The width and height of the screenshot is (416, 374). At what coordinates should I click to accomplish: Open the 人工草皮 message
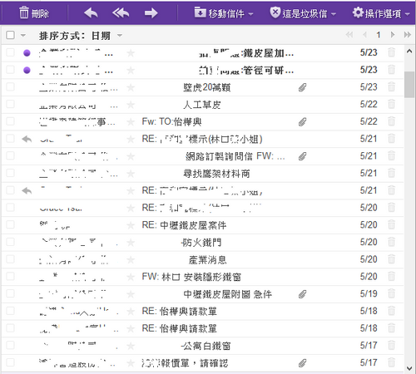point(202,105)
